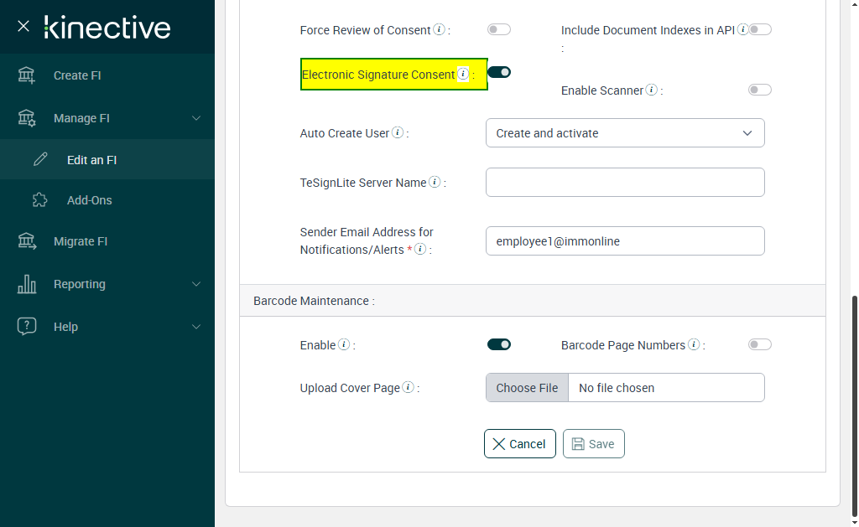The image size is (859, 527).
Task: Click the info icon beside Force Review of Consent
Action: tap(439, 30)
